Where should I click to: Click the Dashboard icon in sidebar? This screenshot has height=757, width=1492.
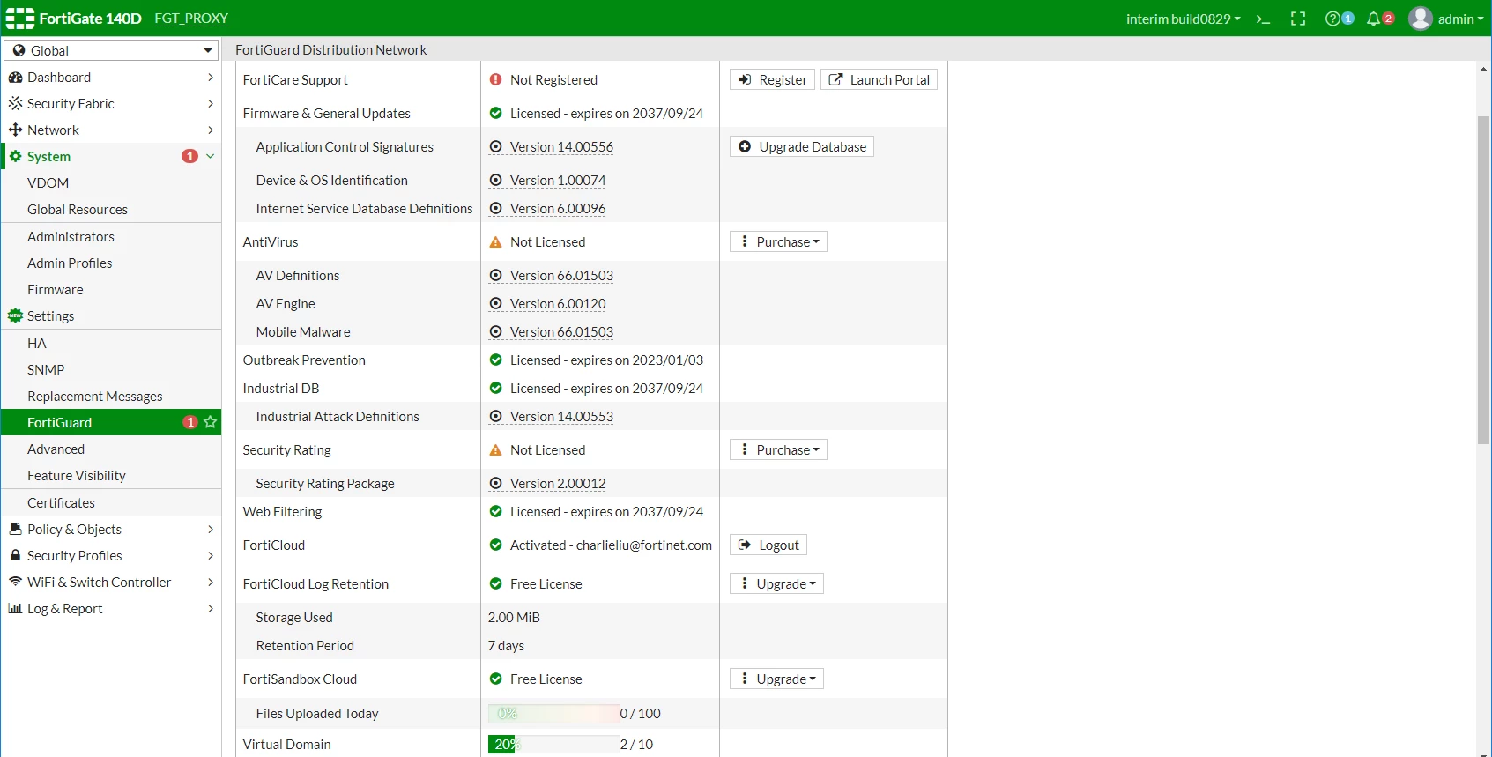click(15, 78)
